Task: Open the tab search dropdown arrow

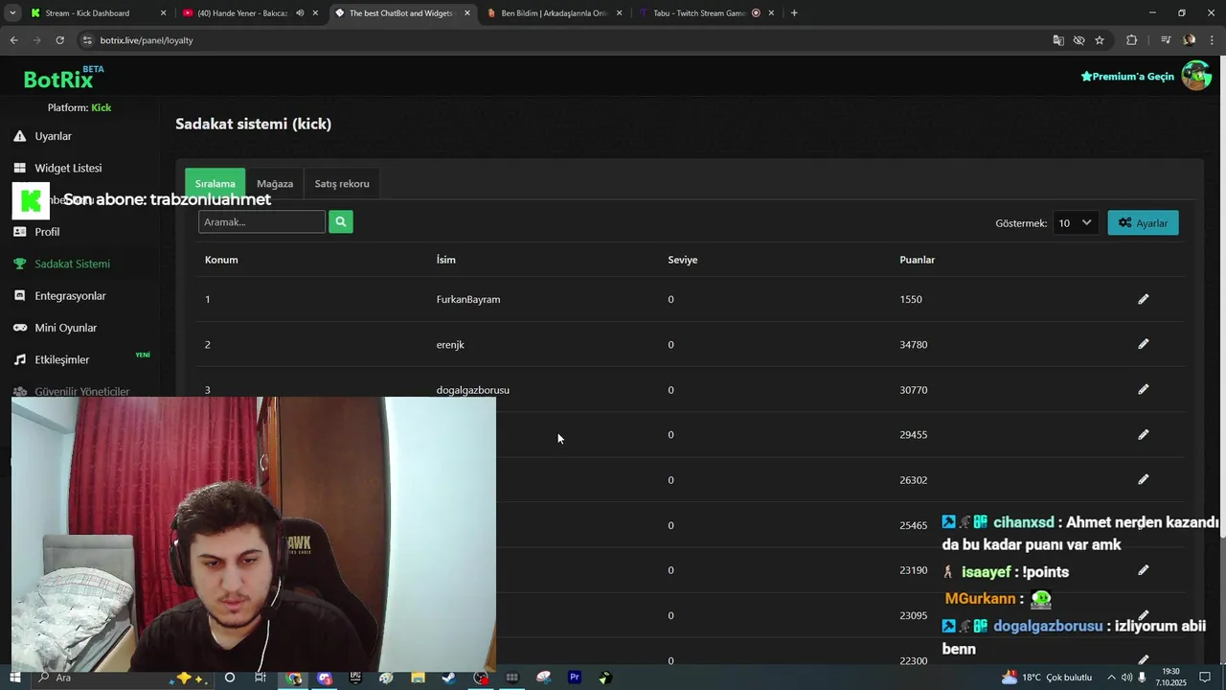Action: coord(12,13)
